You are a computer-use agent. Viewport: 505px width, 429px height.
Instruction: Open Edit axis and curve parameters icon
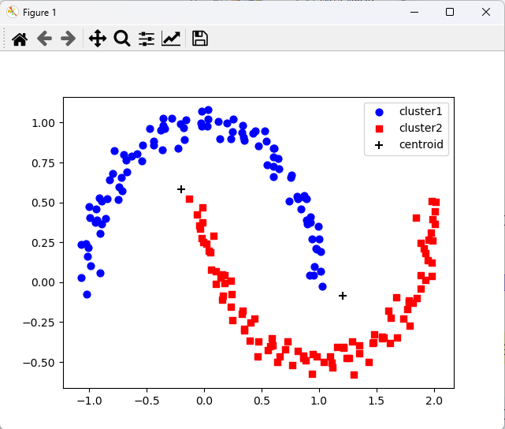pos(171,39)
